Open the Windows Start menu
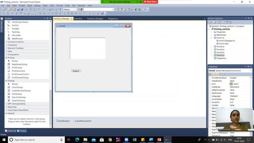254x143 pixels. [x=4, y=139]
